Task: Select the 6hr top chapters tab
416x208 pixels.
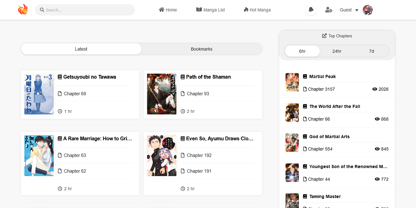Action: (x=302, y=51)
